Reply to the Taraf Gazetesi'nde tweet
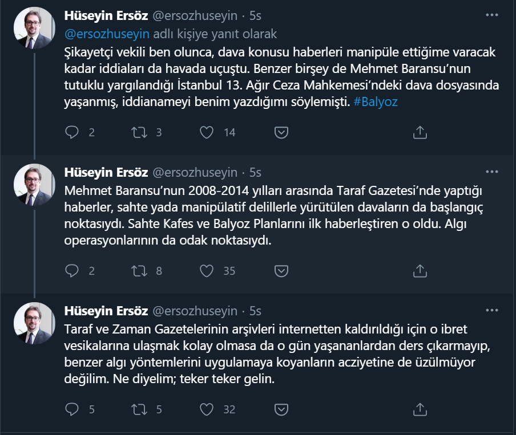Viewport: 516px width, 435px height. point(72,271)
